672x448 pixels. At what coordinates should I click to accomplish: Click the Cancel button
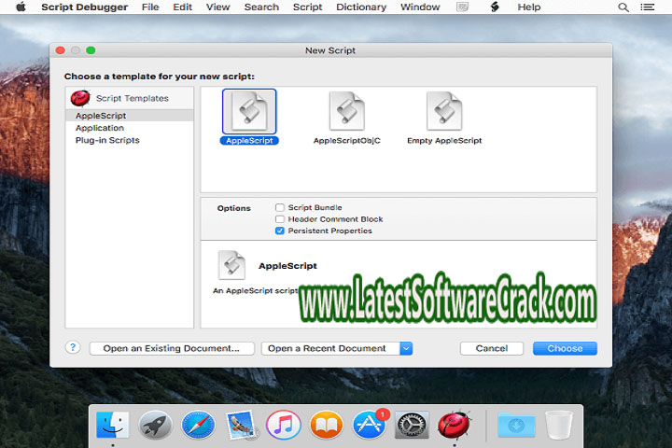(x=492, y=348)
